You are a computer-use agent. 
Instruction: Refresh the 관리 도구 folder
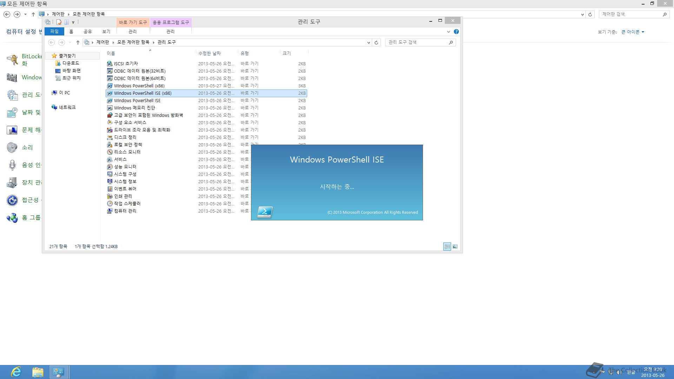pos(376,42)
